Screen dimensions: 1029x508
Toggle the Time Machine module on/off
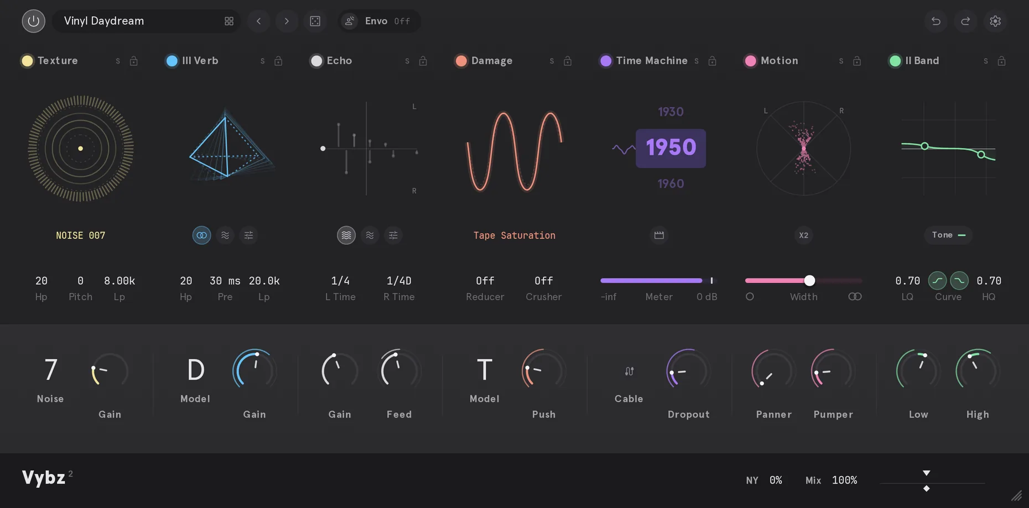click(606, 61)
